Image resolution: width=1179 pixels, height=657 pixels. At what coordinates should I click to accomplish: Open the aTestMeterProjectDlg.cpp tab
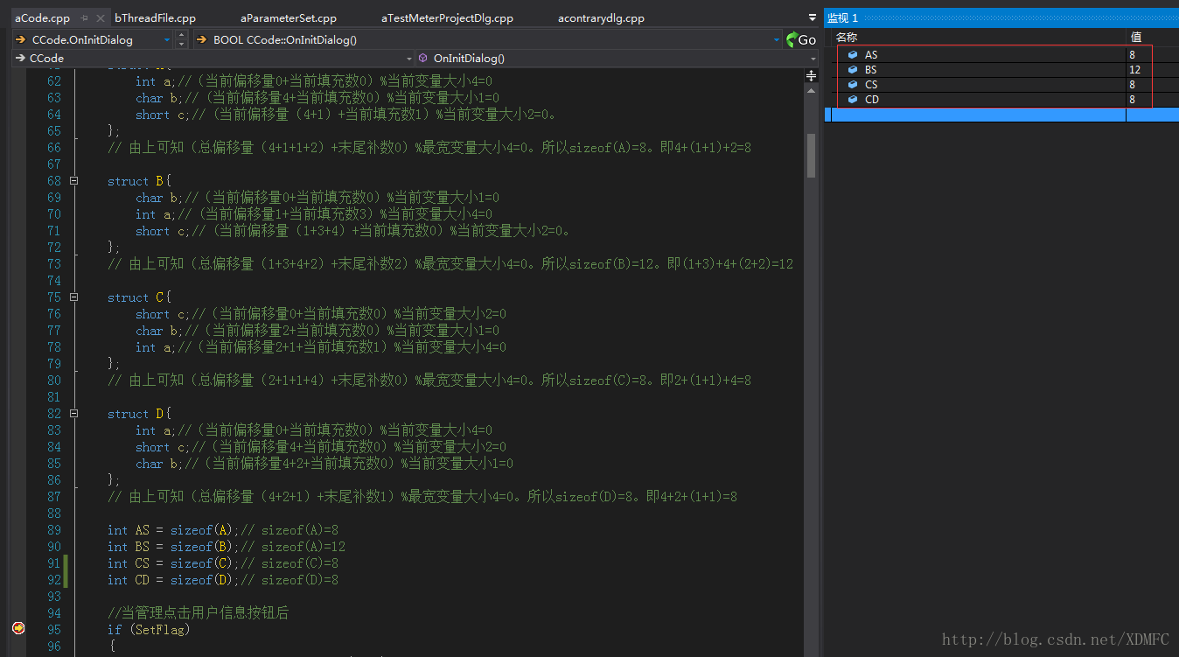[447, 17]
